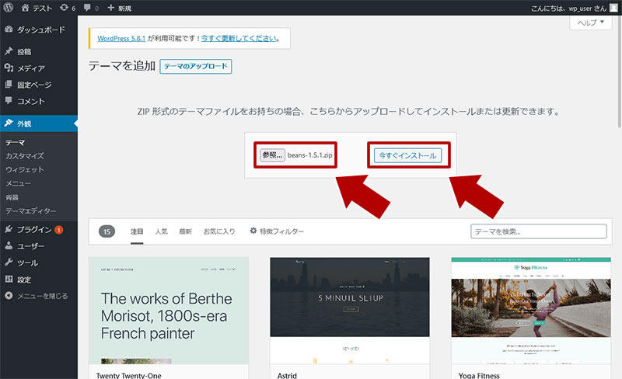Open ウィジェット submenu item
The image size is (622, 379).
coord(25,169)
